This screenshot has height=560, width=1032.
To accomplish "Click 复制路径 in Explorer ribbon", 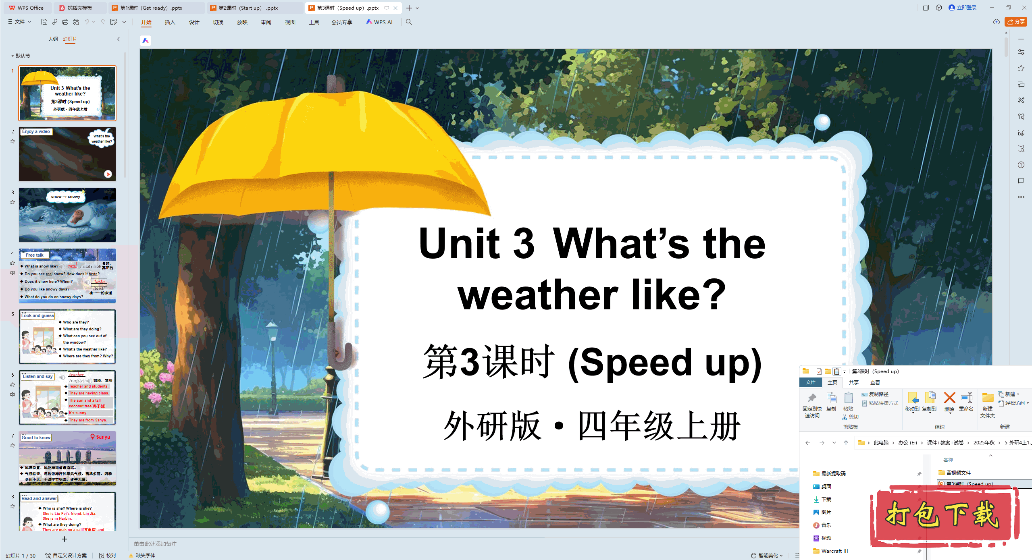I will click(x=875, y=394).
